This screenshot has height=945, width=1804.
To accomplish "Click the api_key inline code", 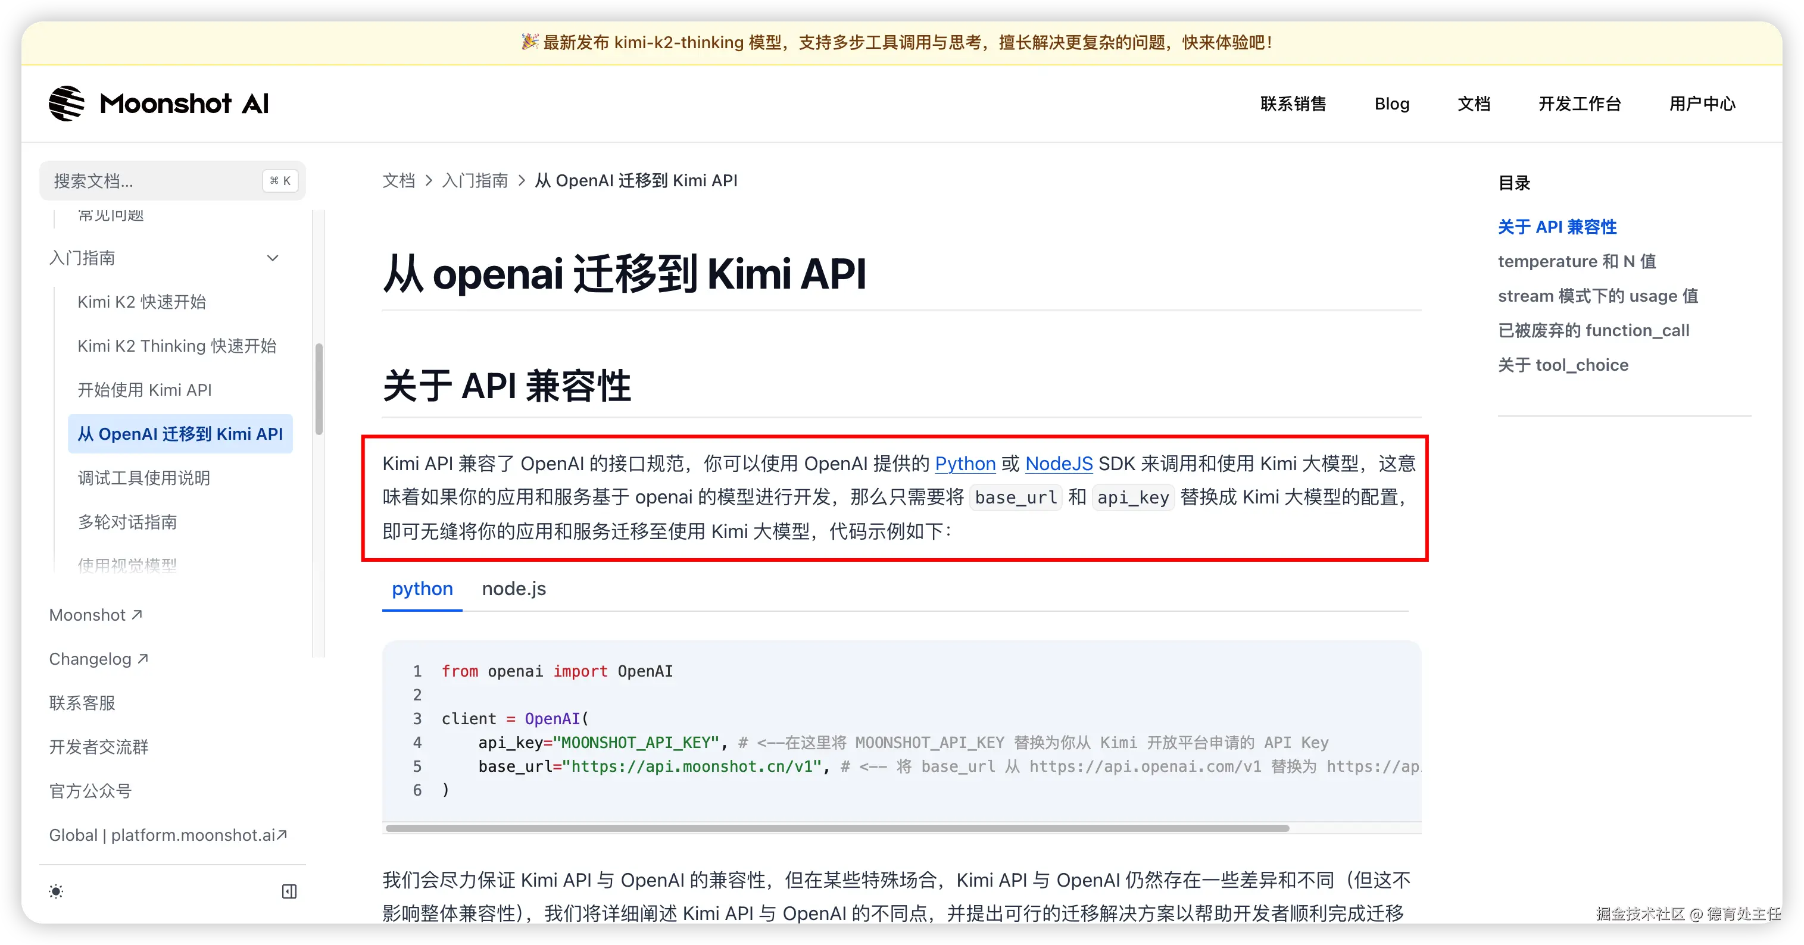I will point(1133,497).
